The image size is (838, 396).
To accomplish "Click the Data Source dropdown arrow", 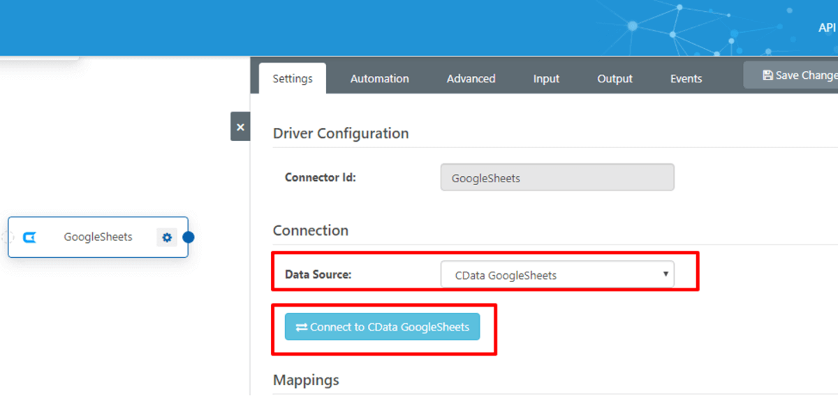I will point(666,274).
